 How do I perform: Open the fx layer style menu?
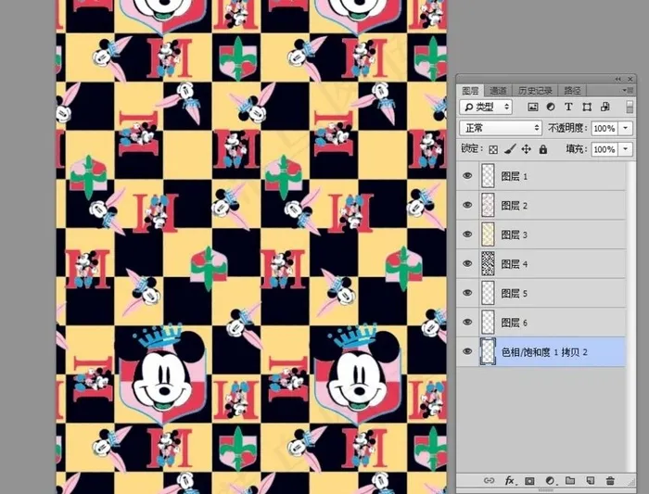509,480
